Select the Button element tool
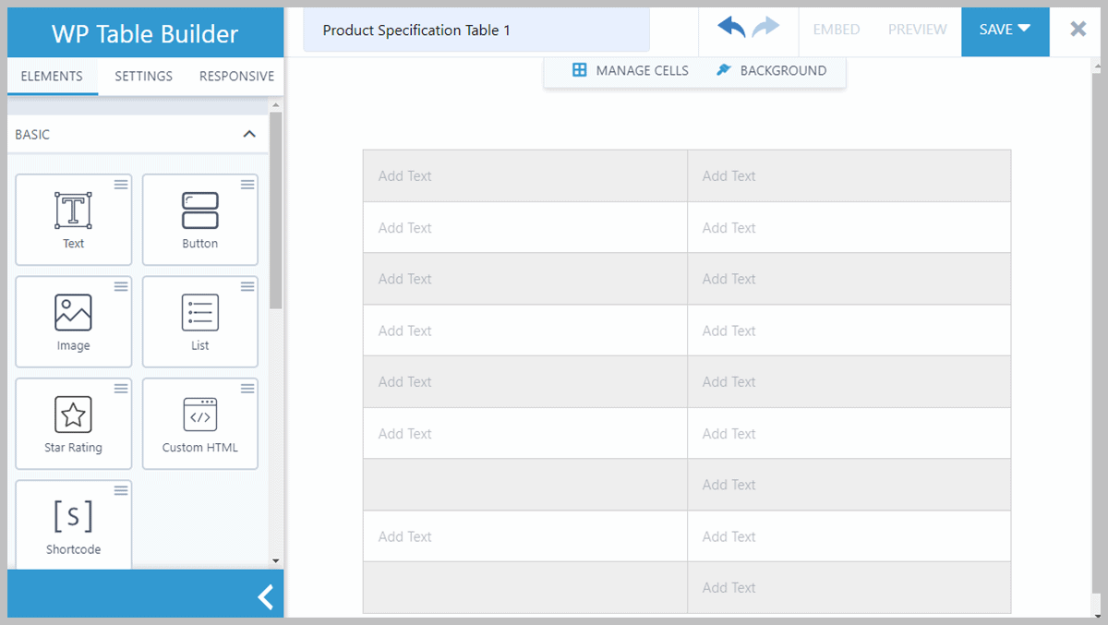 point(199,220)
